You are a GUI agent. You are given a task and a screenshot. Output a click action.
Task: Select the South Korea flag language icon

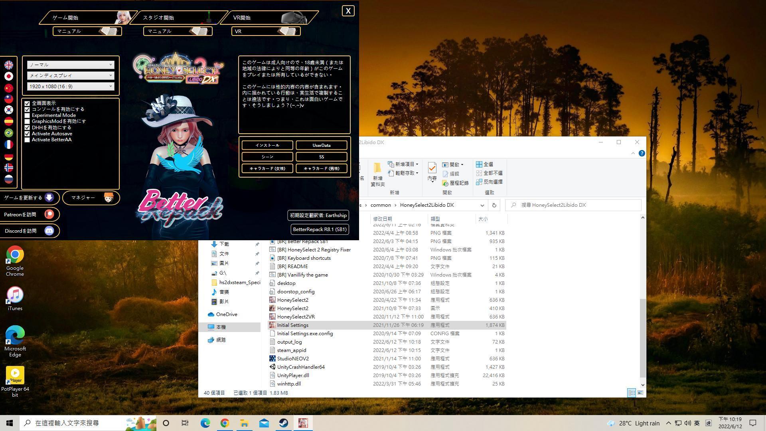click(x=8, y=110)
